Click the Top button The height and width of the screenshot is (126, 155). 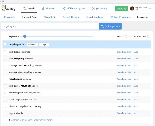[x=44, y=45]
